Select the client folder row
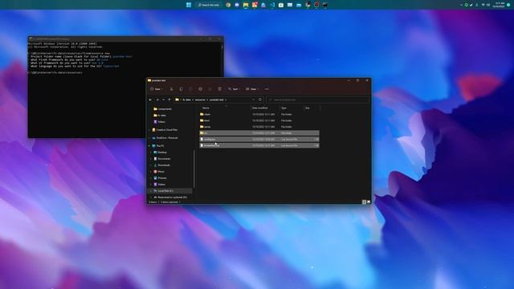Viewport: 514px width, 289px height. 259,114
